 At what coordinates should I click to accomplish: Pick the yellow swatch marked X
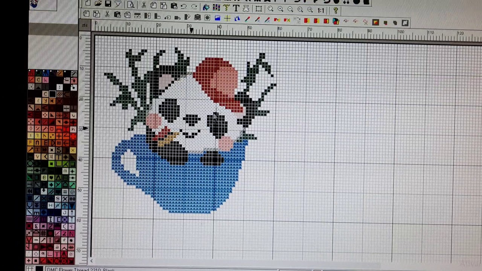[x=73, y=150]
